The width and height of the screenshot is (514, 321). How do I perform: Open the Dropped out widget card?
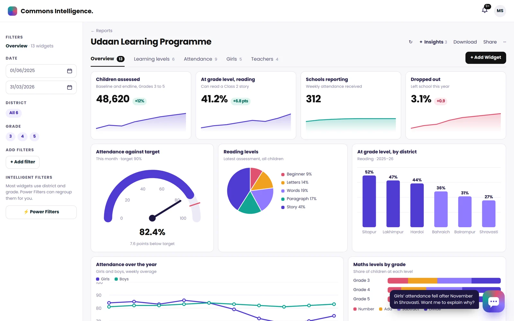456,105
